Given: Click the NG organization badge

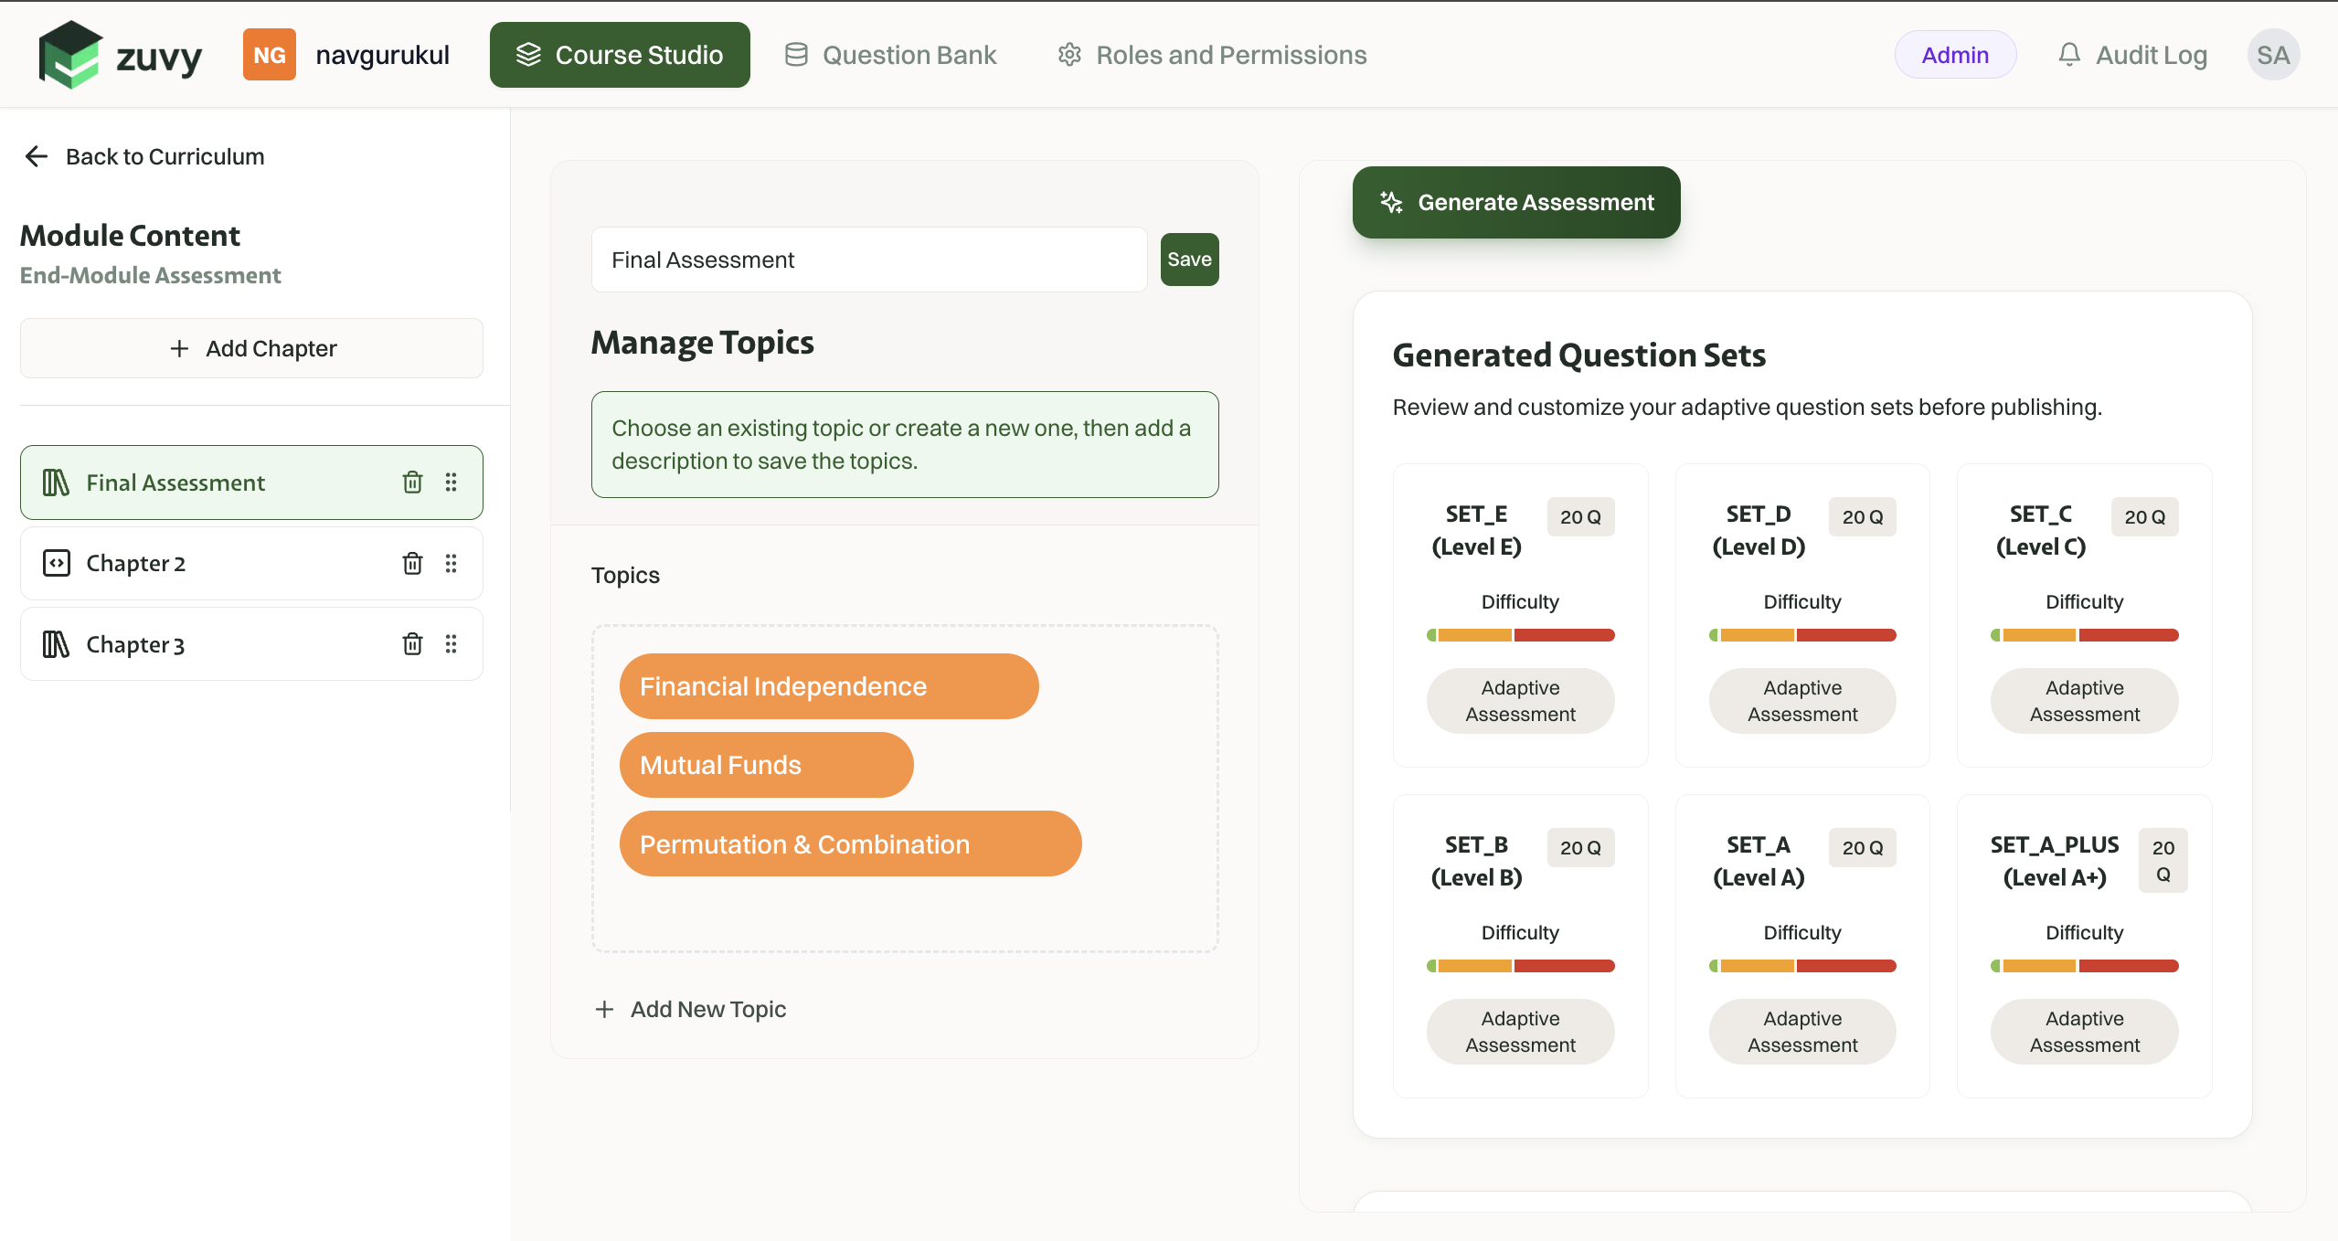Looking at the screenshot, I should click(269, 55).
